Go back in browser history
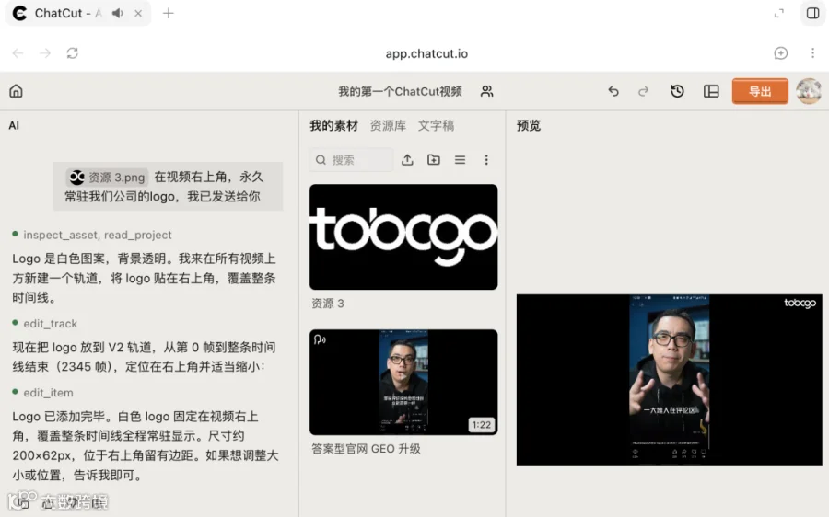Image resolution: width=829 pixels, height=517 pixels. pos(18,52)
